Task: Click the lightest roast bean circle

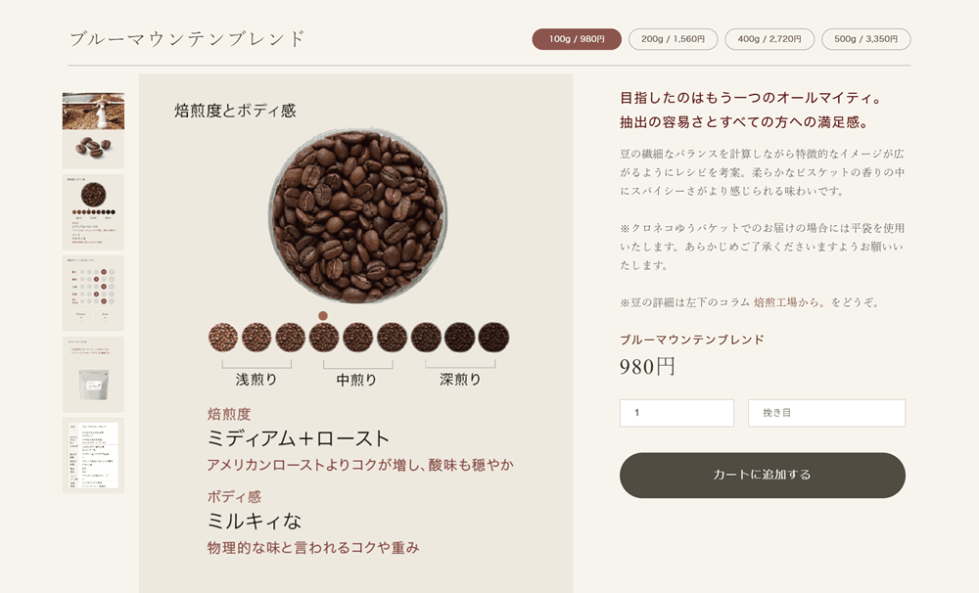Action: click(223, 337)
